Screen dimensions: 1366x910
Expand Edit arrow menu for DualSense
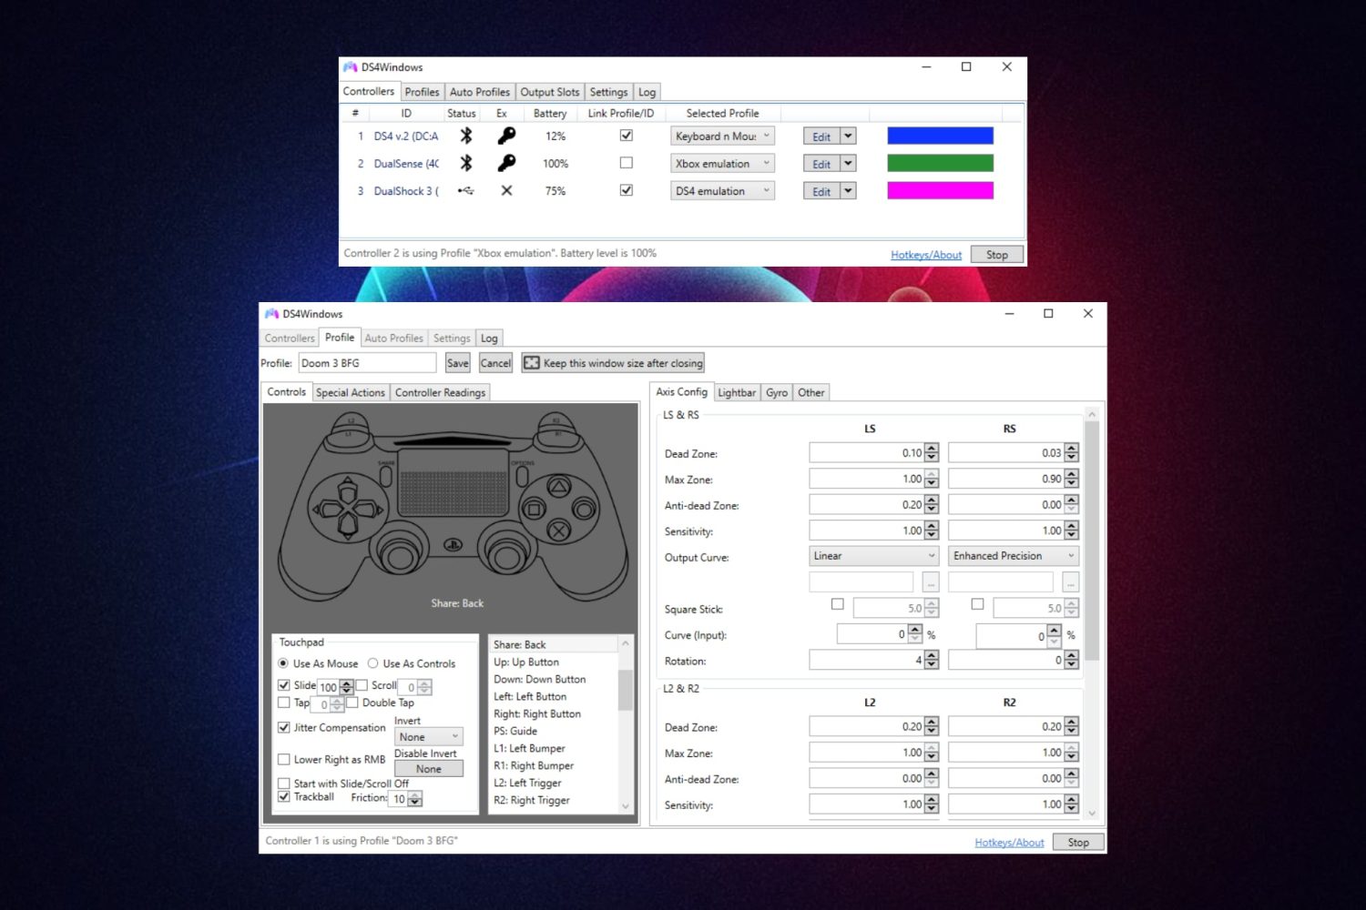click(x=848, y=163)
